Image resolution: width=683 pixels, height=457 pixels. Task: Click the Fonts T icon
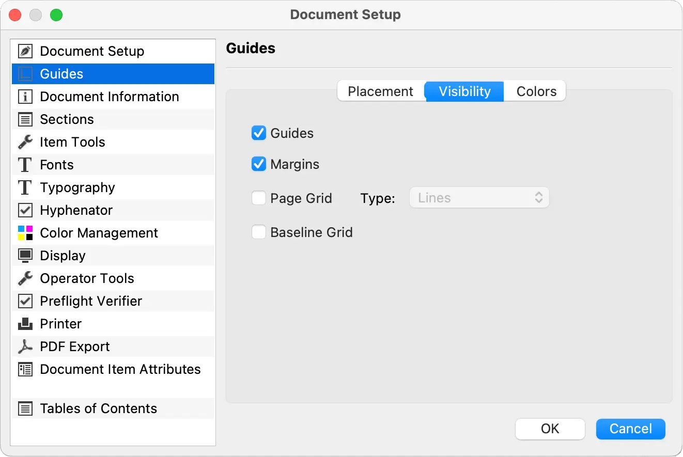click(x=25, y=165)
